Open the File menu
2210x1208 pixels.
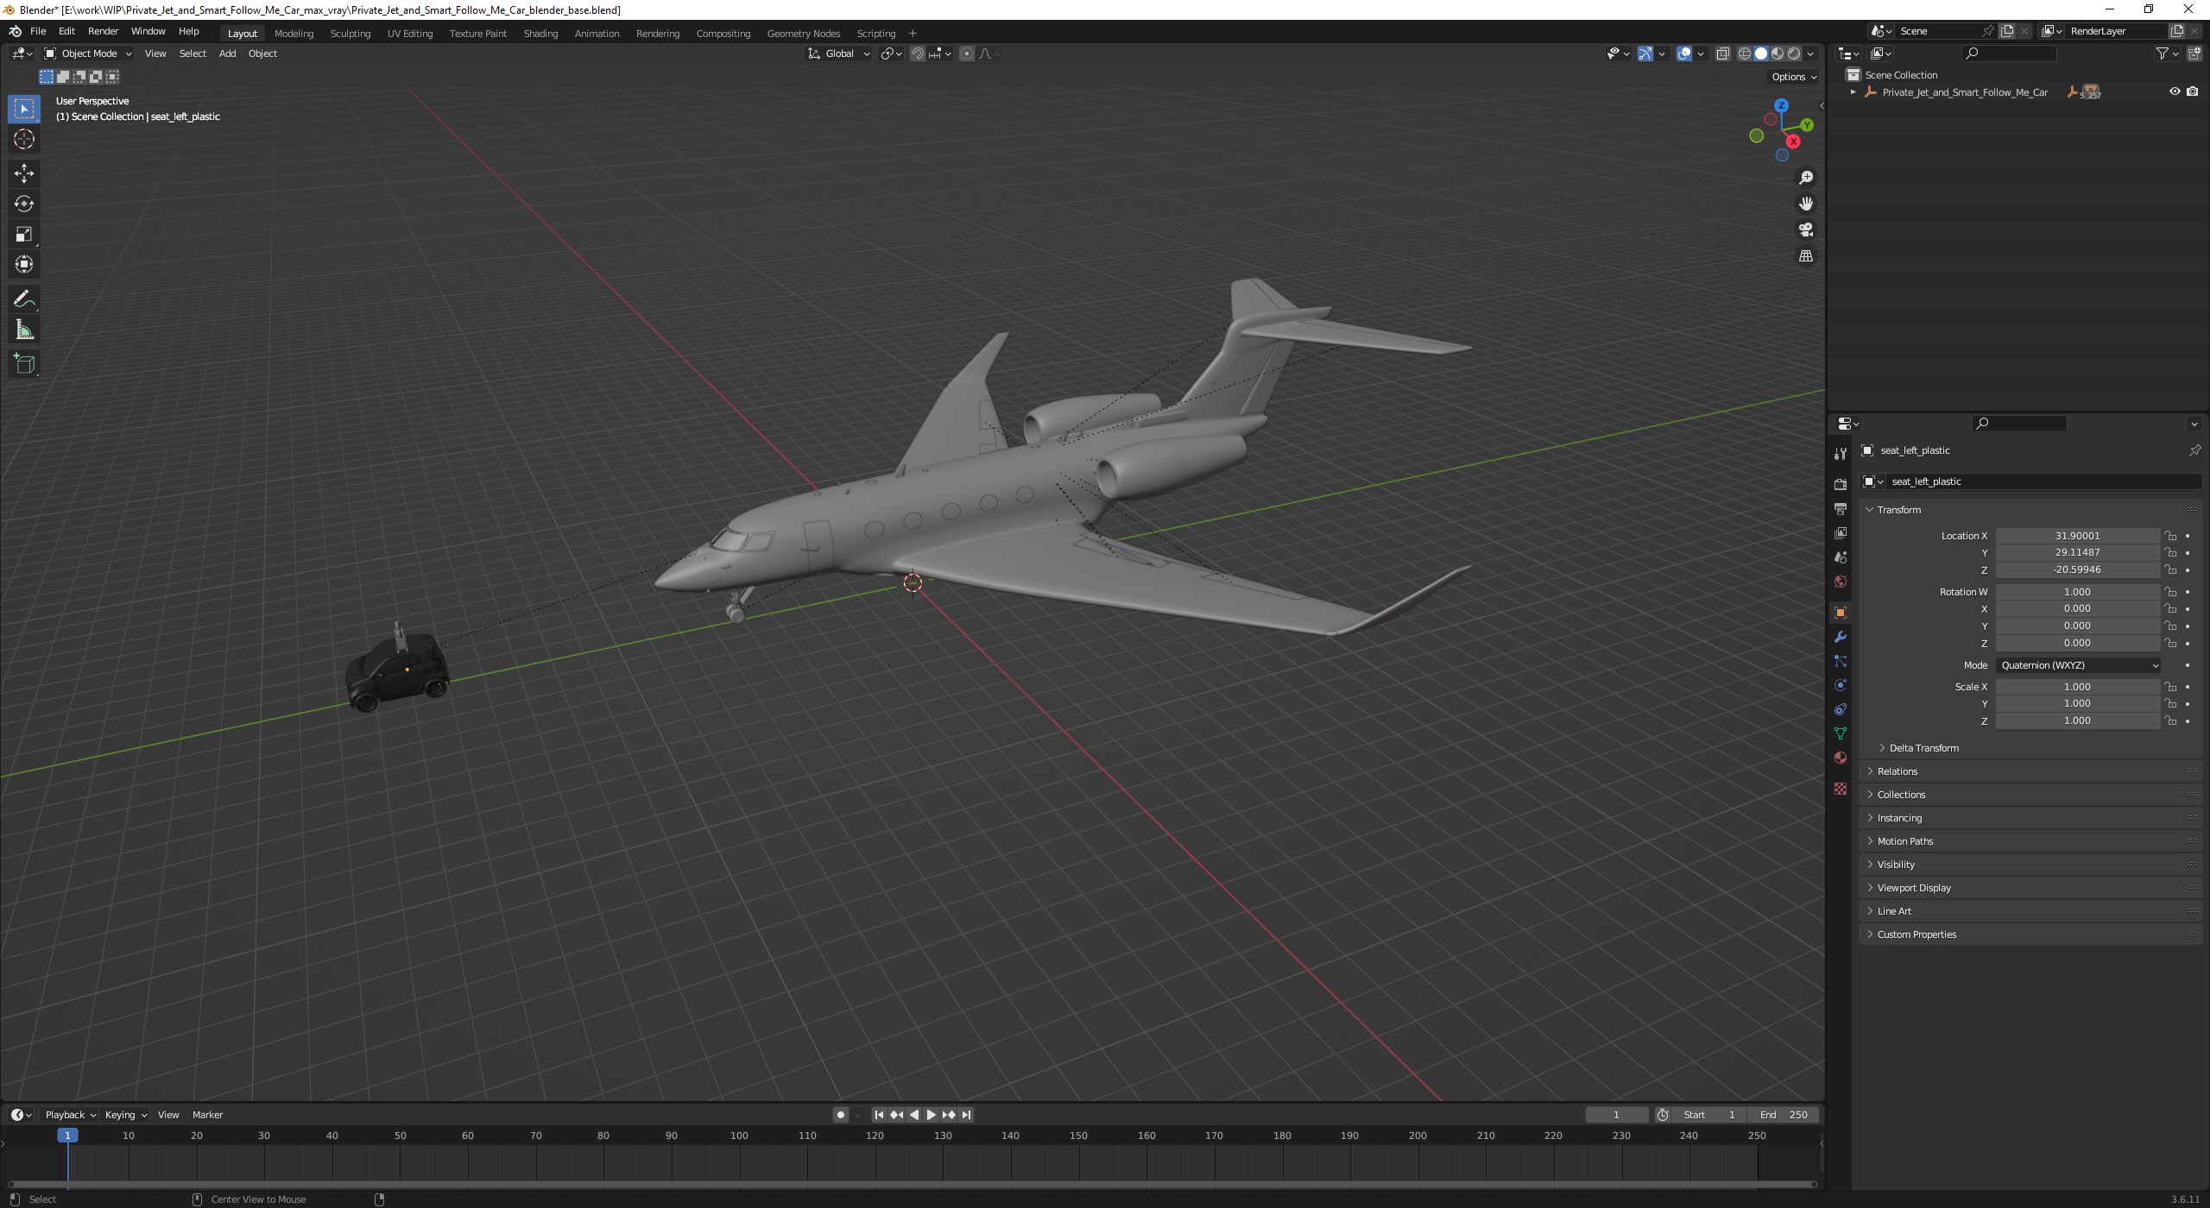(38, 31)
